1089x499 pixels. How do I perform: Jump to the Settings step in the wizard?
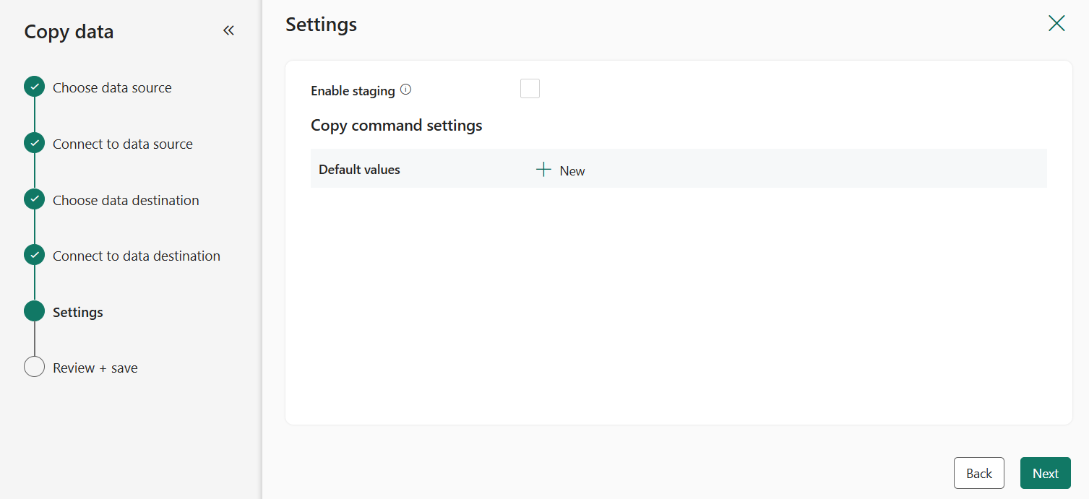(x=77, y=311)
